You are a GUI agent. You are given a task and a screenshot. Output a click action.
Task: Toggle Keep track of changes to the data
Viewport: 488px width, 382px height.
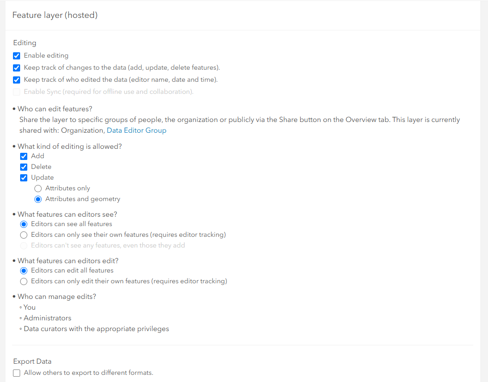17,68
